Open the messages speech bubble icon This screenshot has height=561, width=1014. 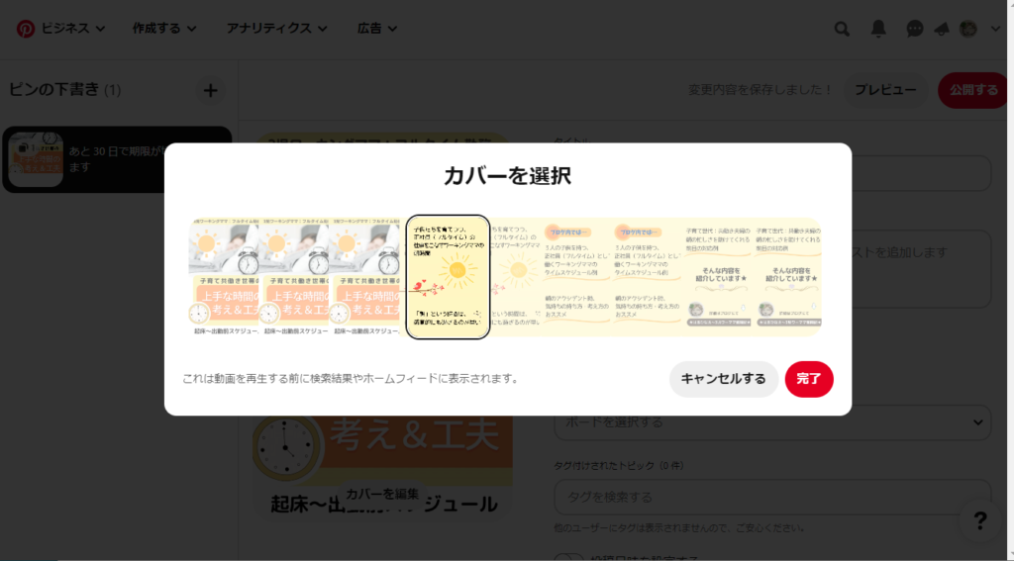pos(914,29)
